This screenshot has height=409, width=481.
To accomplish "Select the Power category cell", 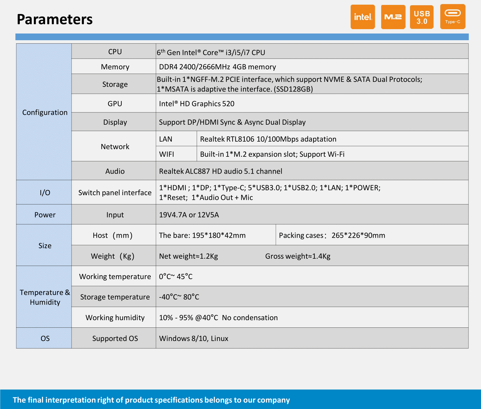I will click(x=44, y=214).
